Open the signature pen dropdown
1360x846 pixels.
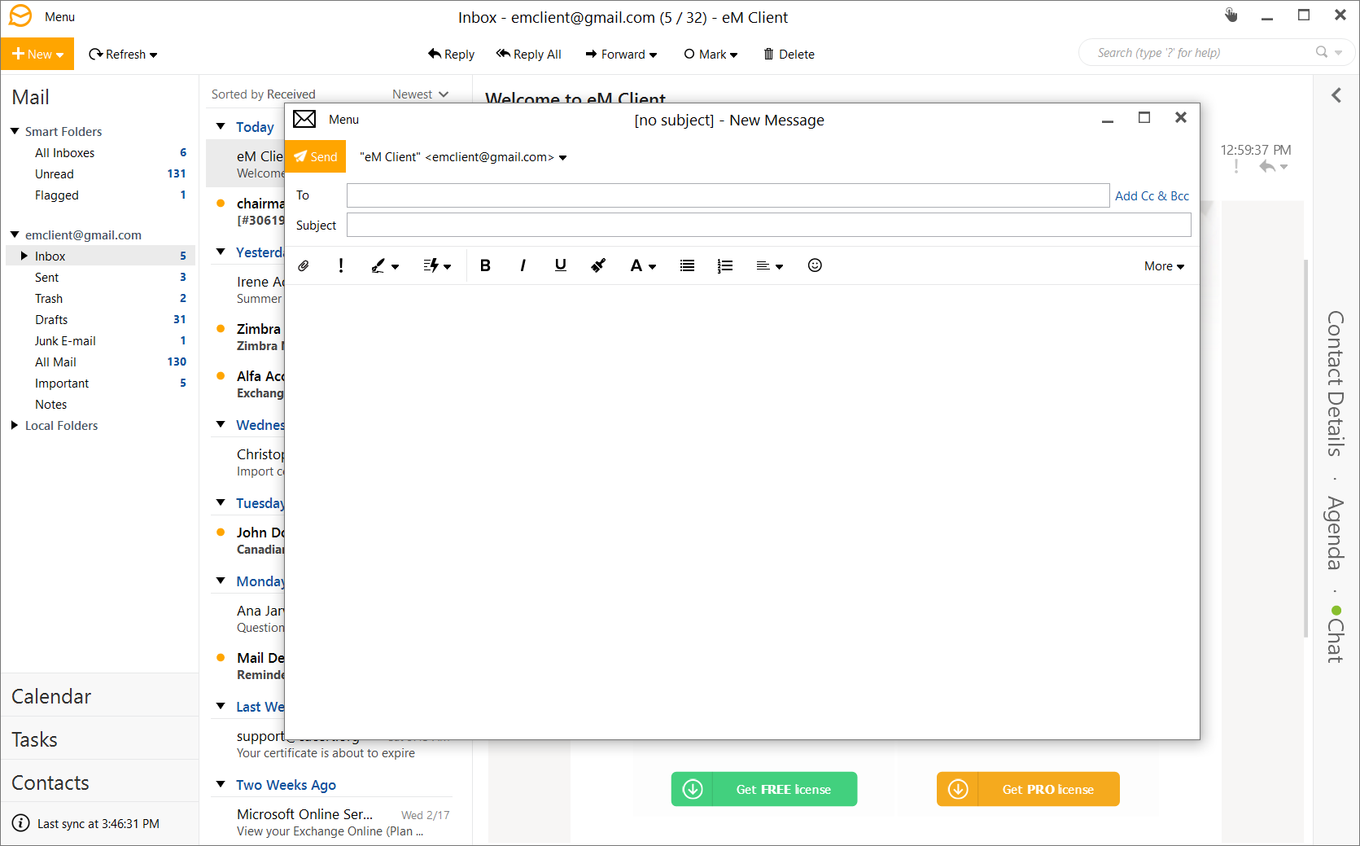(x=385, y=265)
